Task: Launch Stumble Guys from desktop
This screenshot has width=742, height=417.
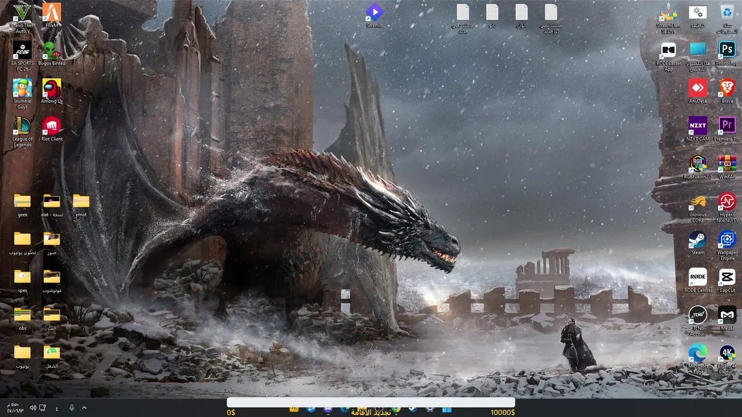Action: [22, 94]
